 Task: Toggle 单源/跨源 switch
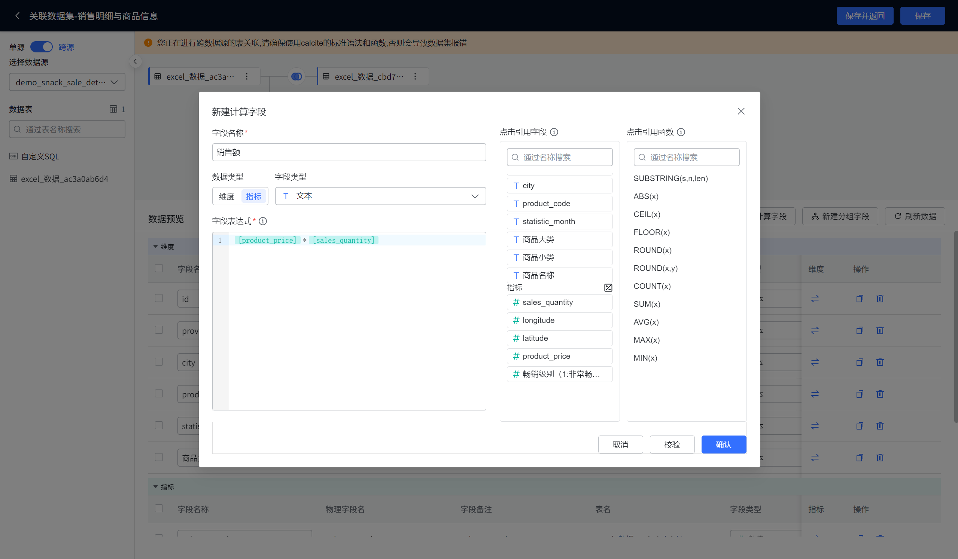click(42, 47)
